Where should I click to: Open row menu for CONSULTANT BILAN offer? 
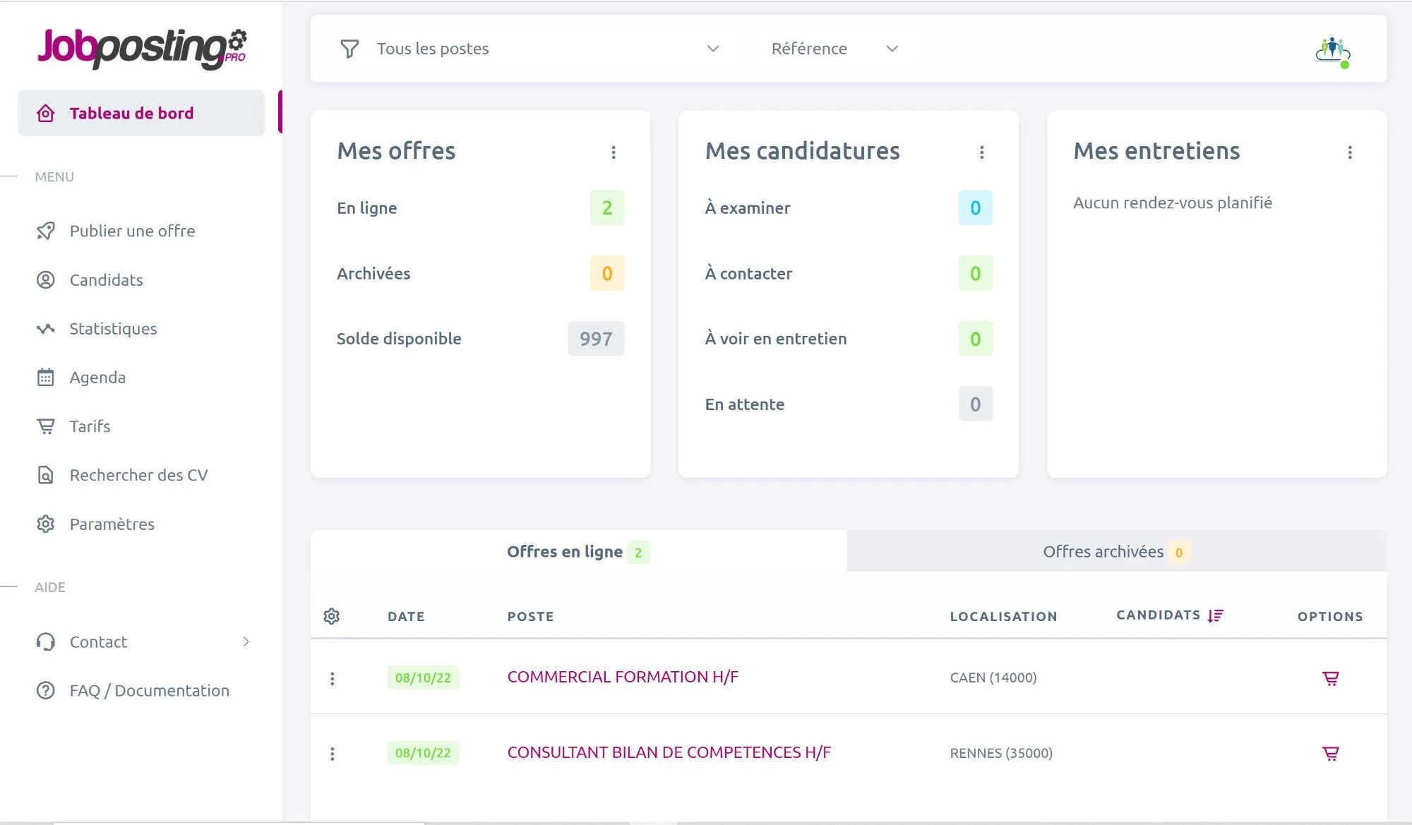click(x=333, y=754)
